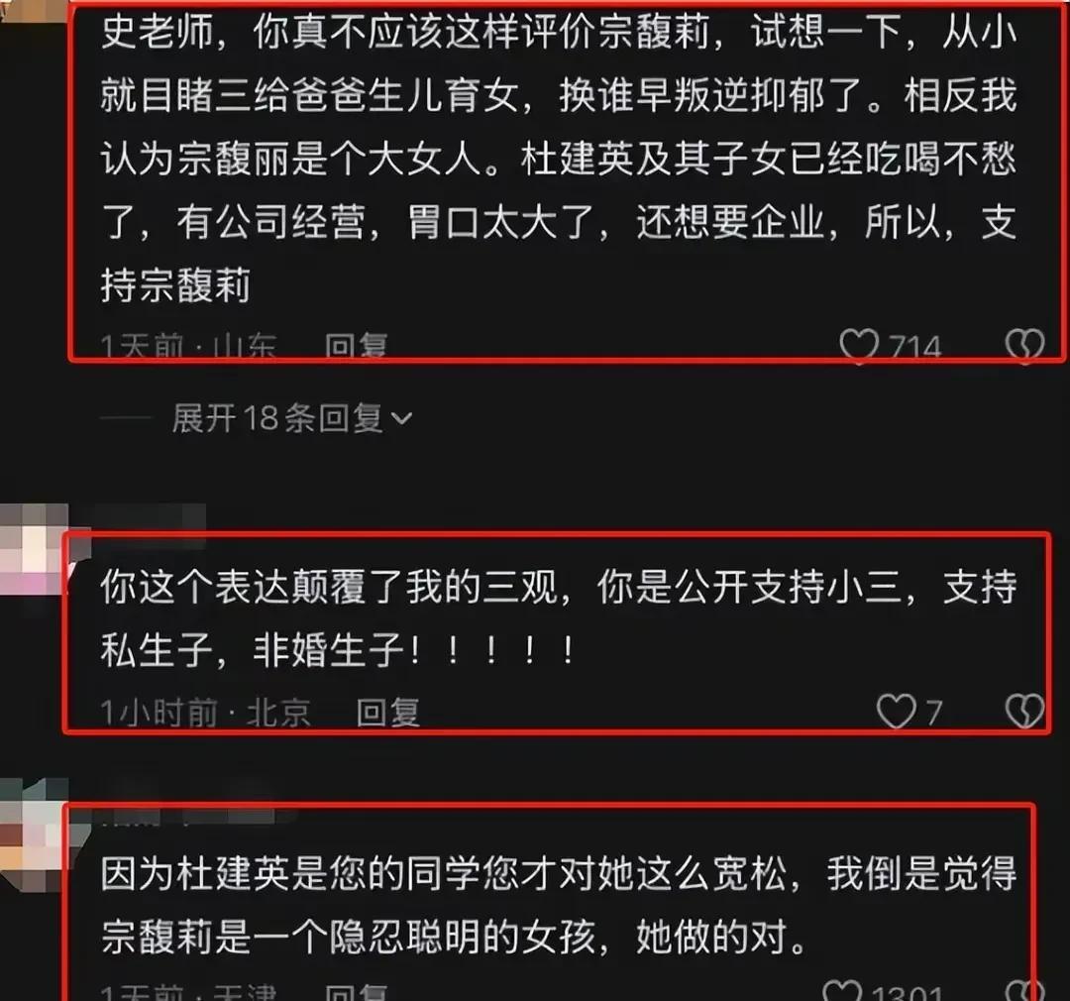Like the comment with 714 likes
This screenshot has width=1070, height=1001.
point(859,346)
